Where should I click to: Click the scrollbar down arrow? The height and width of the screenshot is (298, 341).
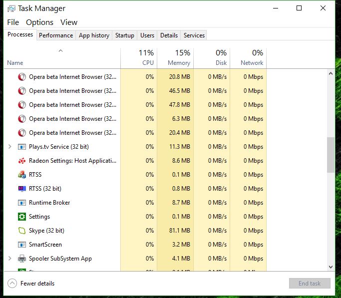pyautogui.click(x=331, y=267)
